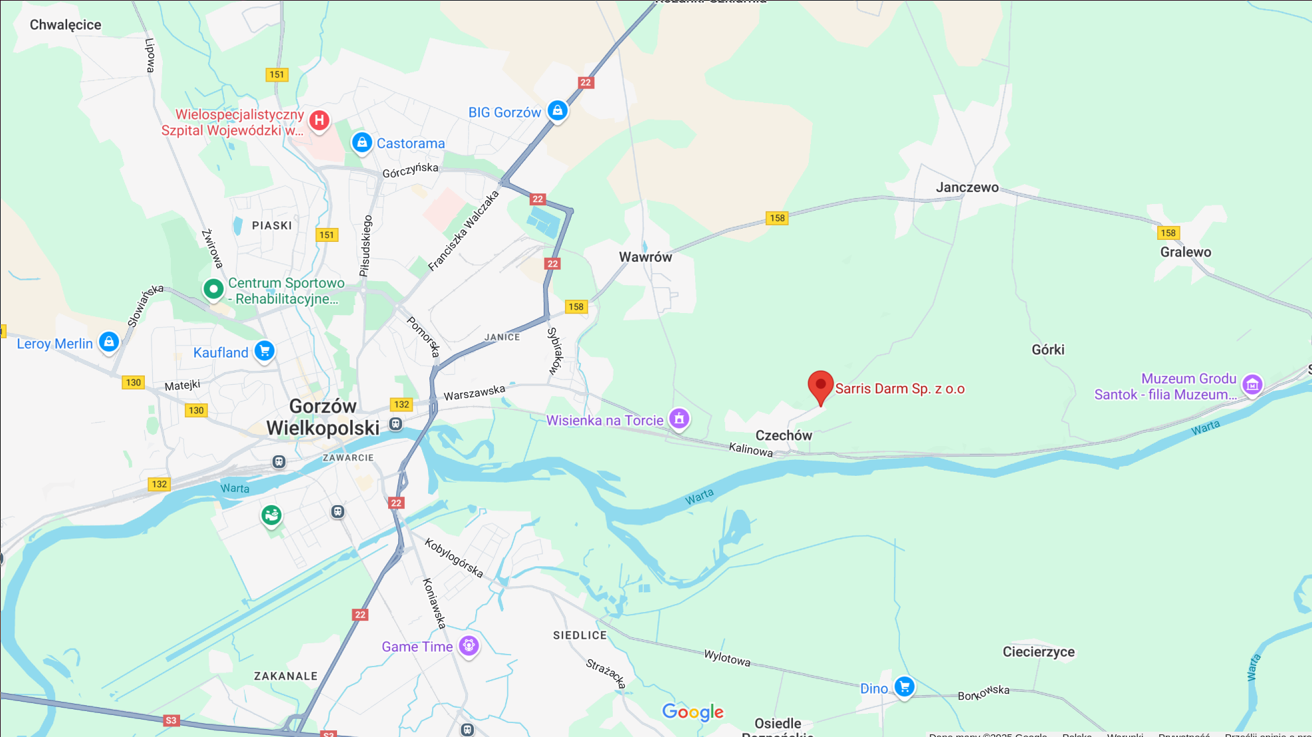Select the Leroy Merlin store icon
Image resolution: width=1312 pixels, height=737 pixels.
pos(109,343)
